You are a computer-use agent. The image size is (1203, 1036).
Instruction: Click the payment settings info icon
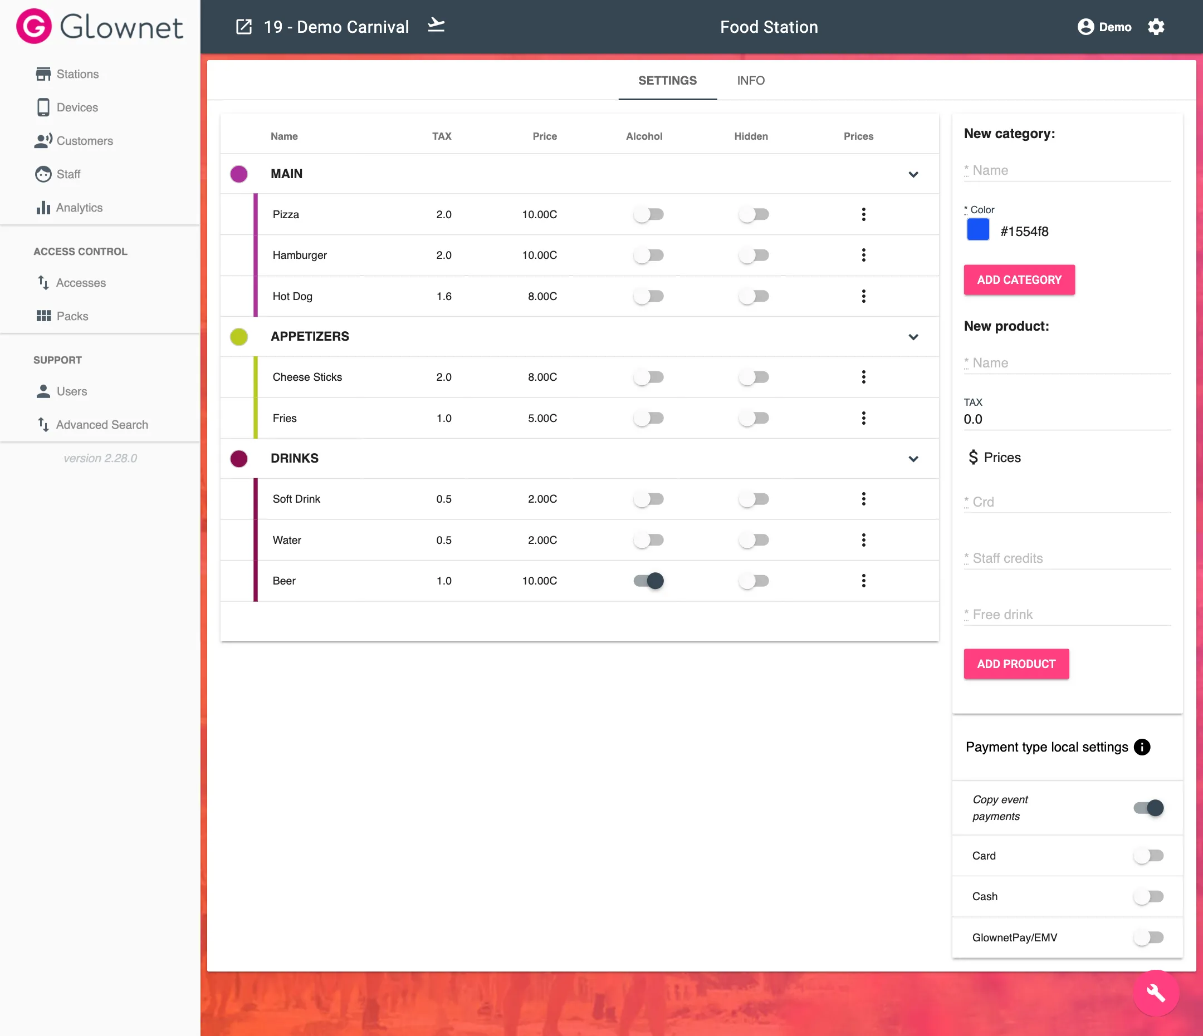[x=1141, y=747]
